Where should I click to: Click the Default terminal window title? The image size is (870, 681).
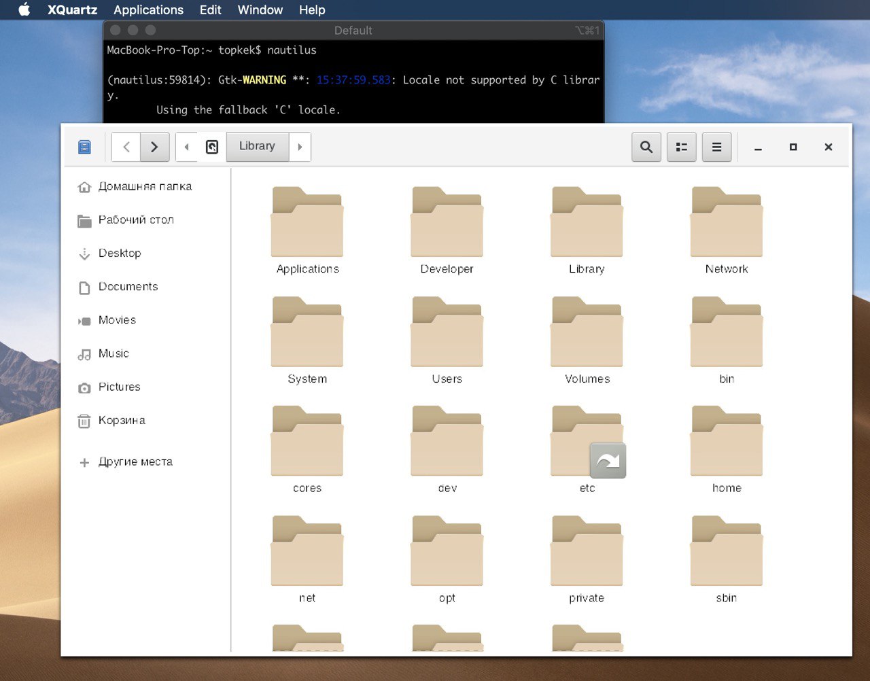[353, 31]
